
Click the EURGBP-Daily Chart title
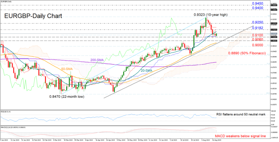coord(33,16)
